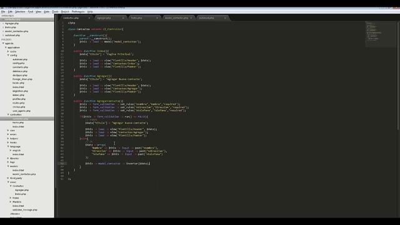Open profiler.php in the sidebar
The image size is (400, 225).
[x=19, y=99]
